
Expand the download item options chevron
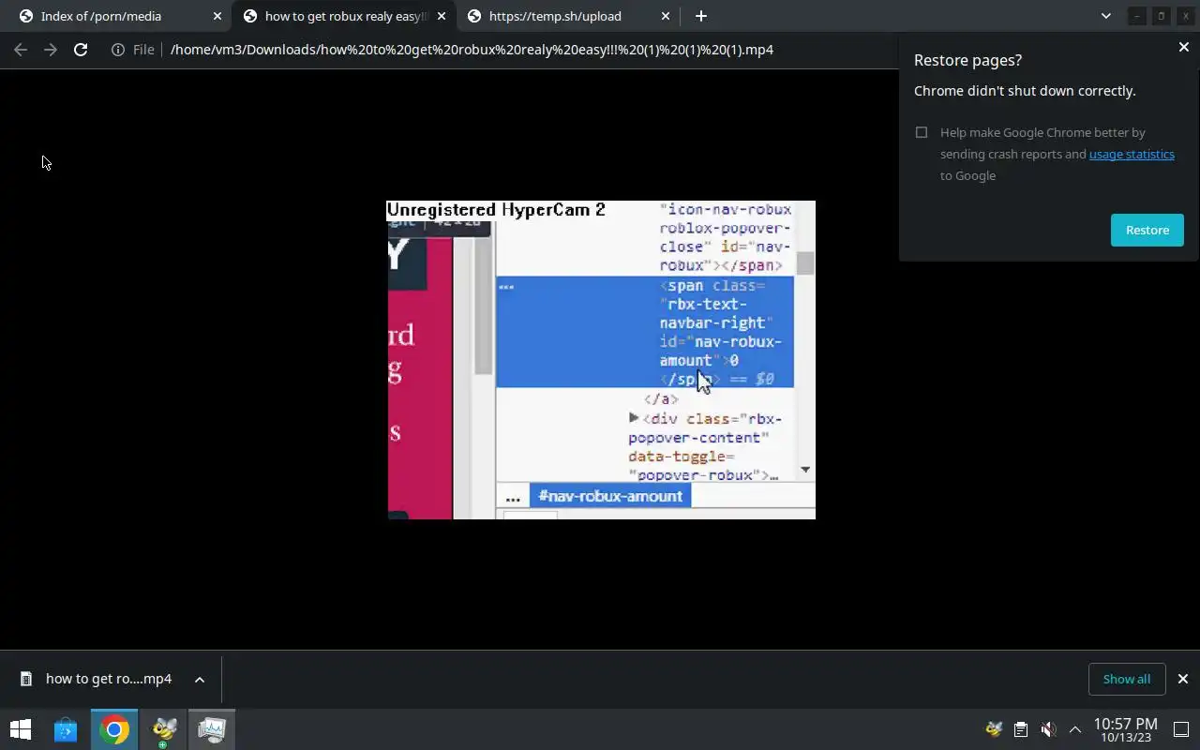pyautogui.click(x=200, y=679)
